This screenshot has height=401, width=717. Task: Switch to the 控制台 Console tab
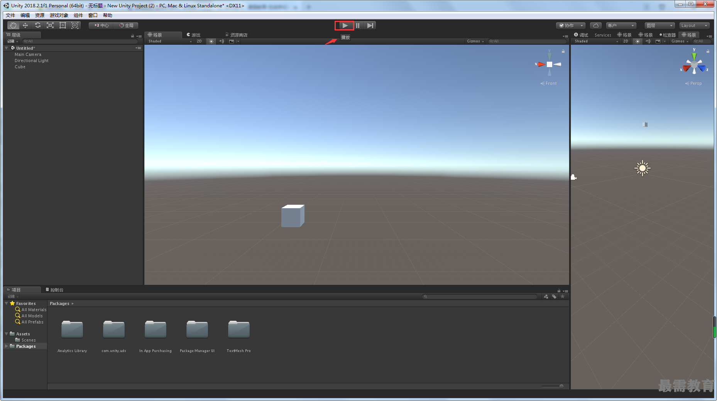coord(54,290)
